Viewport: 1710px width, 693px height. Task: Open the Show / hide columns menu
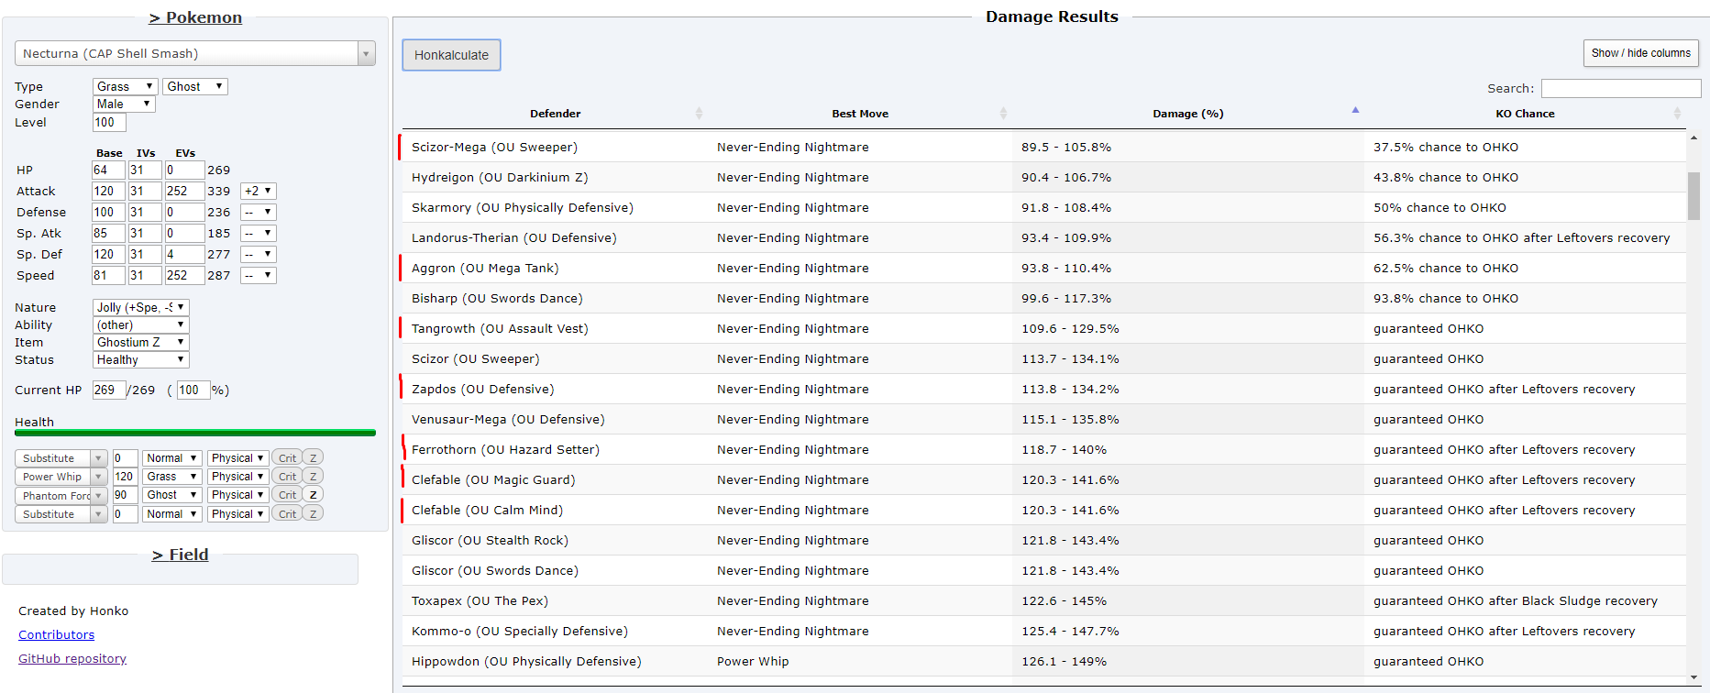point(1640,53)
